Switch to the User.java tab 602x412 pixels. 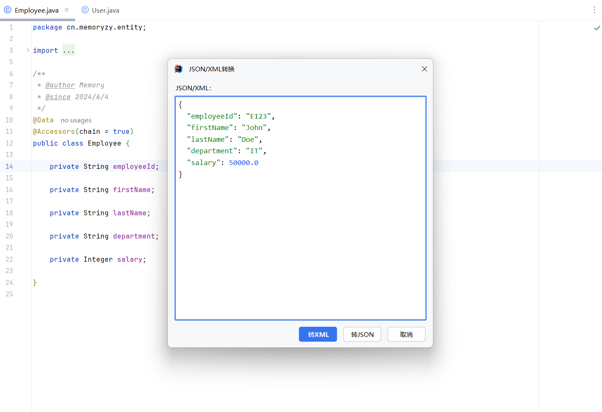pyautogui.click(x=104, y=10)
